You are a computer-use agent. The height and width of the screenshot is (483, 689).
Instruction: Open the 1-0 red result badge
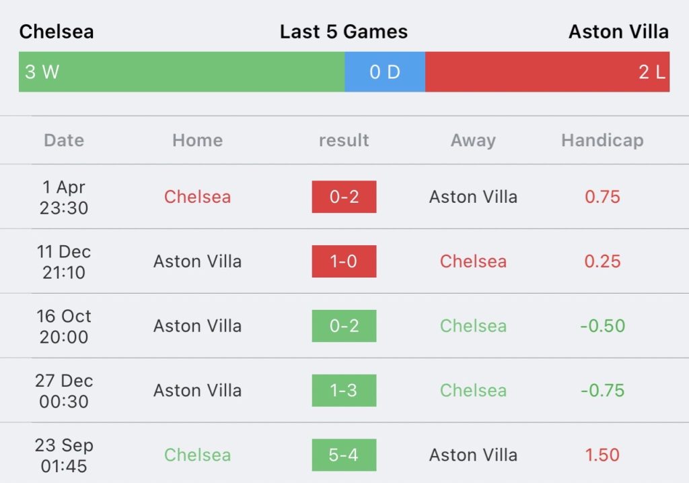[x=344, y=261]
